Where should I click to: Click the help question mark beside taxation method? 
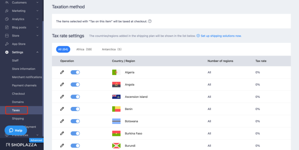pyautogui.click(x=150, y=21)
